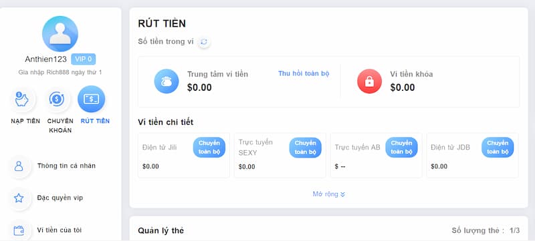Screen dimensions: 535x241
Task: Click the red Ví tiền khóa lock icon
Action: pyautogui.click(x=370, y=81)
